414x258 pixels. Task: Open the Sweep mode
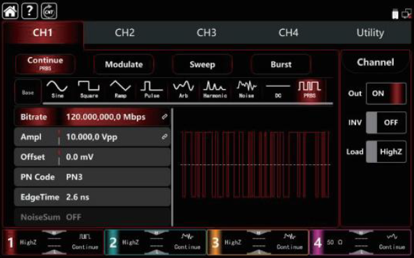click(202, 64)
